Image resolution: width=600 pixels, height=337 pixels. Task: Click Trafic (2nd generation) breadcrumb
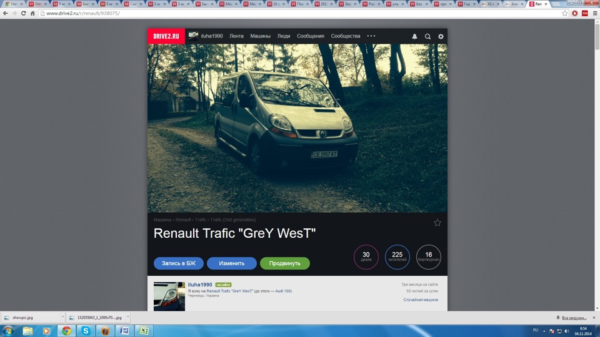233,220
